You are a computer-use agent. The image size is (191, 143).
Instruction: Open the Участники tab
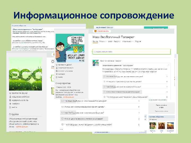128,42
